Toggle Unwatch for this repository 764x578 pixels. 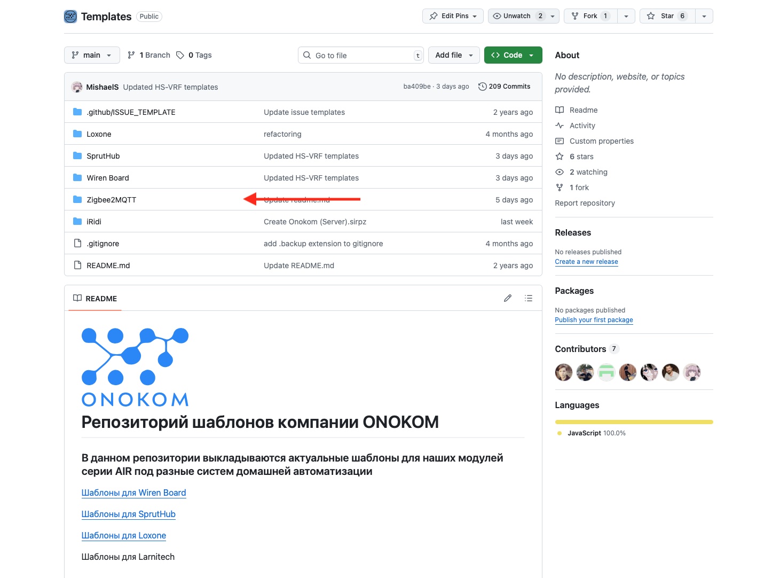[516, 16]
